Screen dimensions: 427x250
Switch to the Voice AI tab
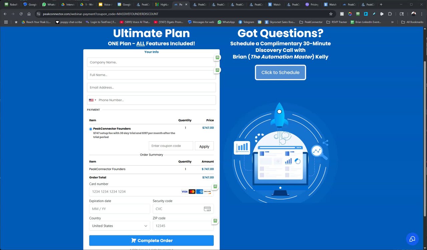click(105, 5)
